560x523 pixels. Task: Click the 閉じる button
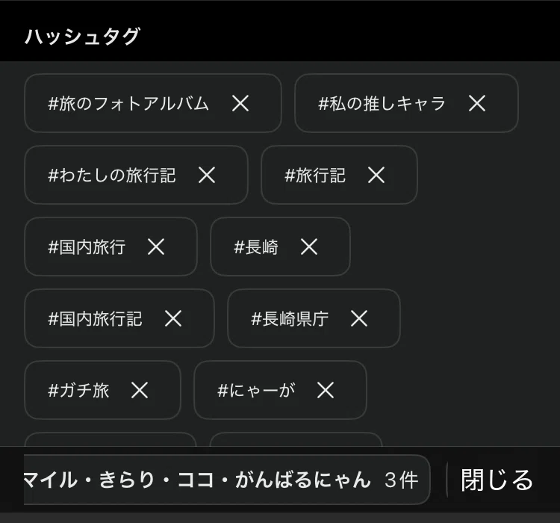click(497, 480)
